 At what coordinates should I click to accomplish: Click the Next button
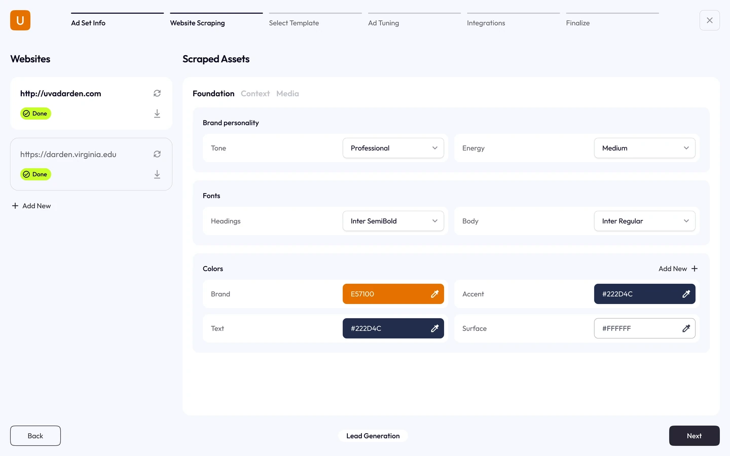(695, 436)
